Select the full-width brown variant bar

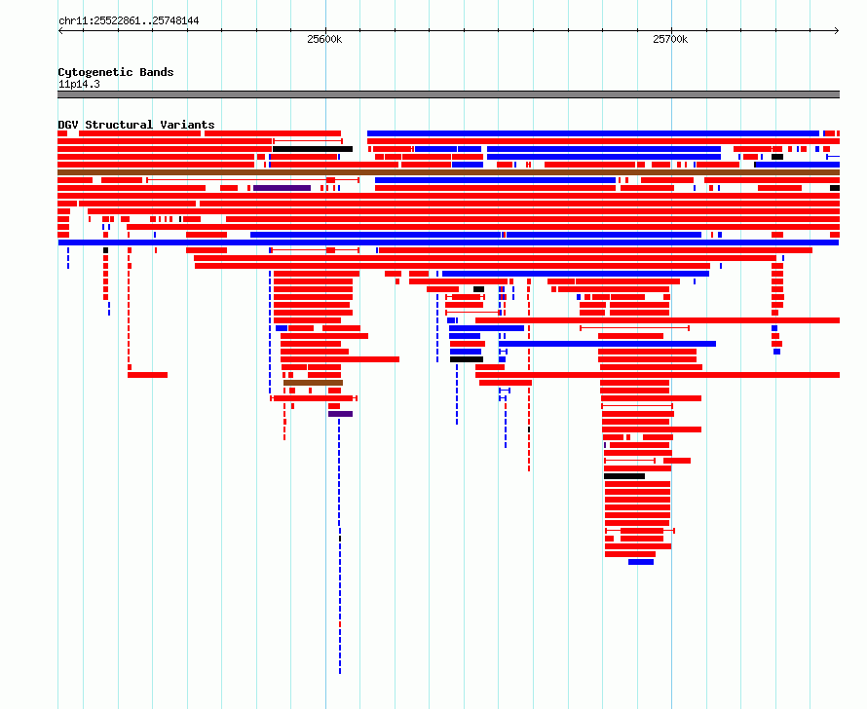[x=448, y=172]
